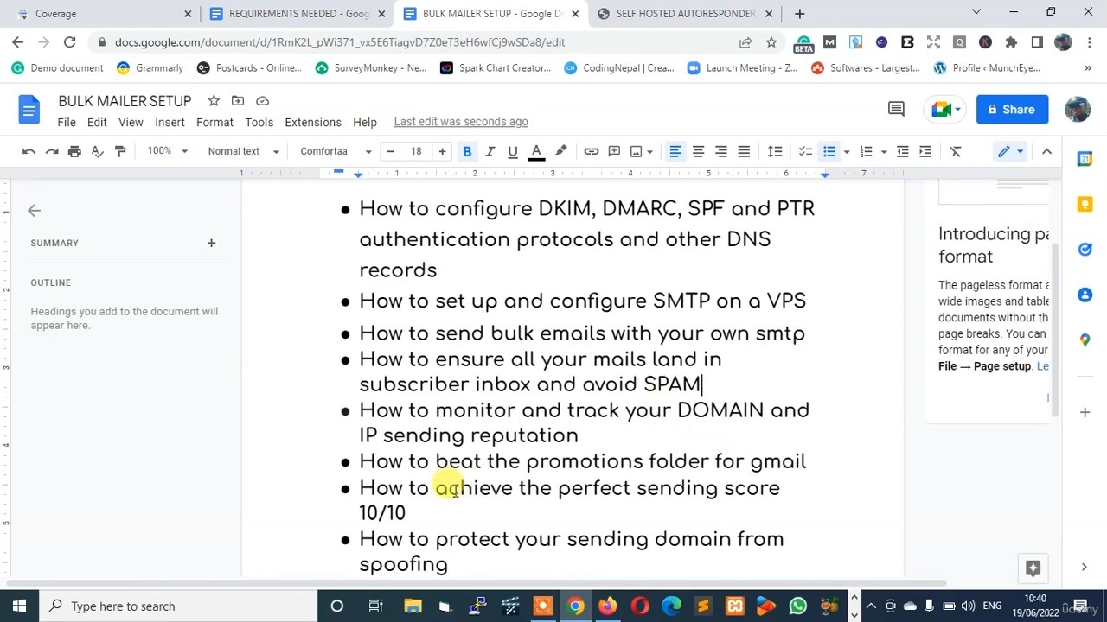Decrease font size with minus button
This screenshot has width=1107, height=622.
[390, 151]
